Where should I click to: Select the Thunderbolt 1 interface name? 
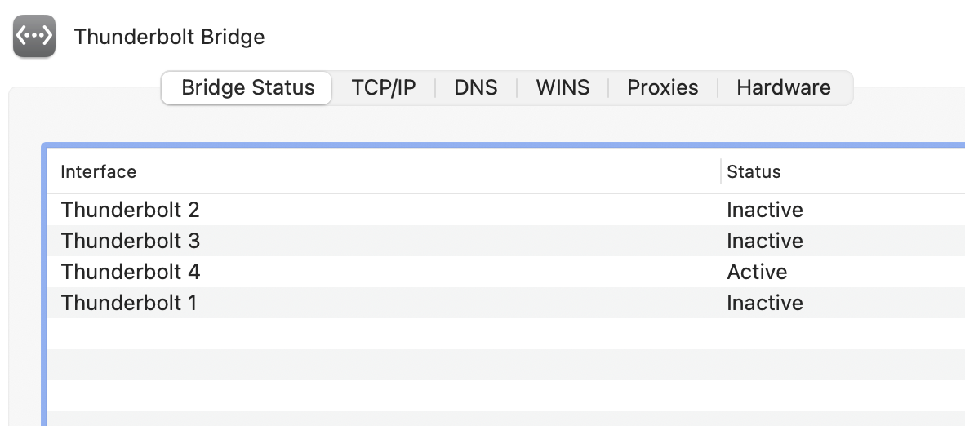coord(129,303)
